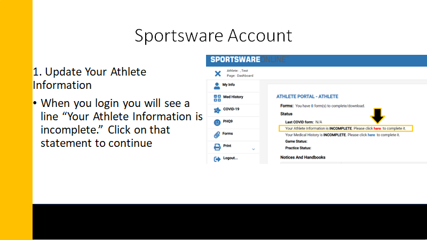Click 'Game Status:' label

296,142
